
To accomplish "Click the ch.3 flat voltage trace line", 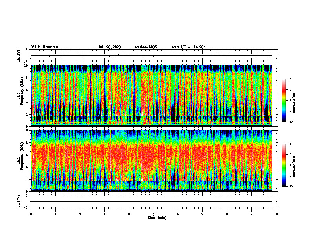I will coord(152,201).
